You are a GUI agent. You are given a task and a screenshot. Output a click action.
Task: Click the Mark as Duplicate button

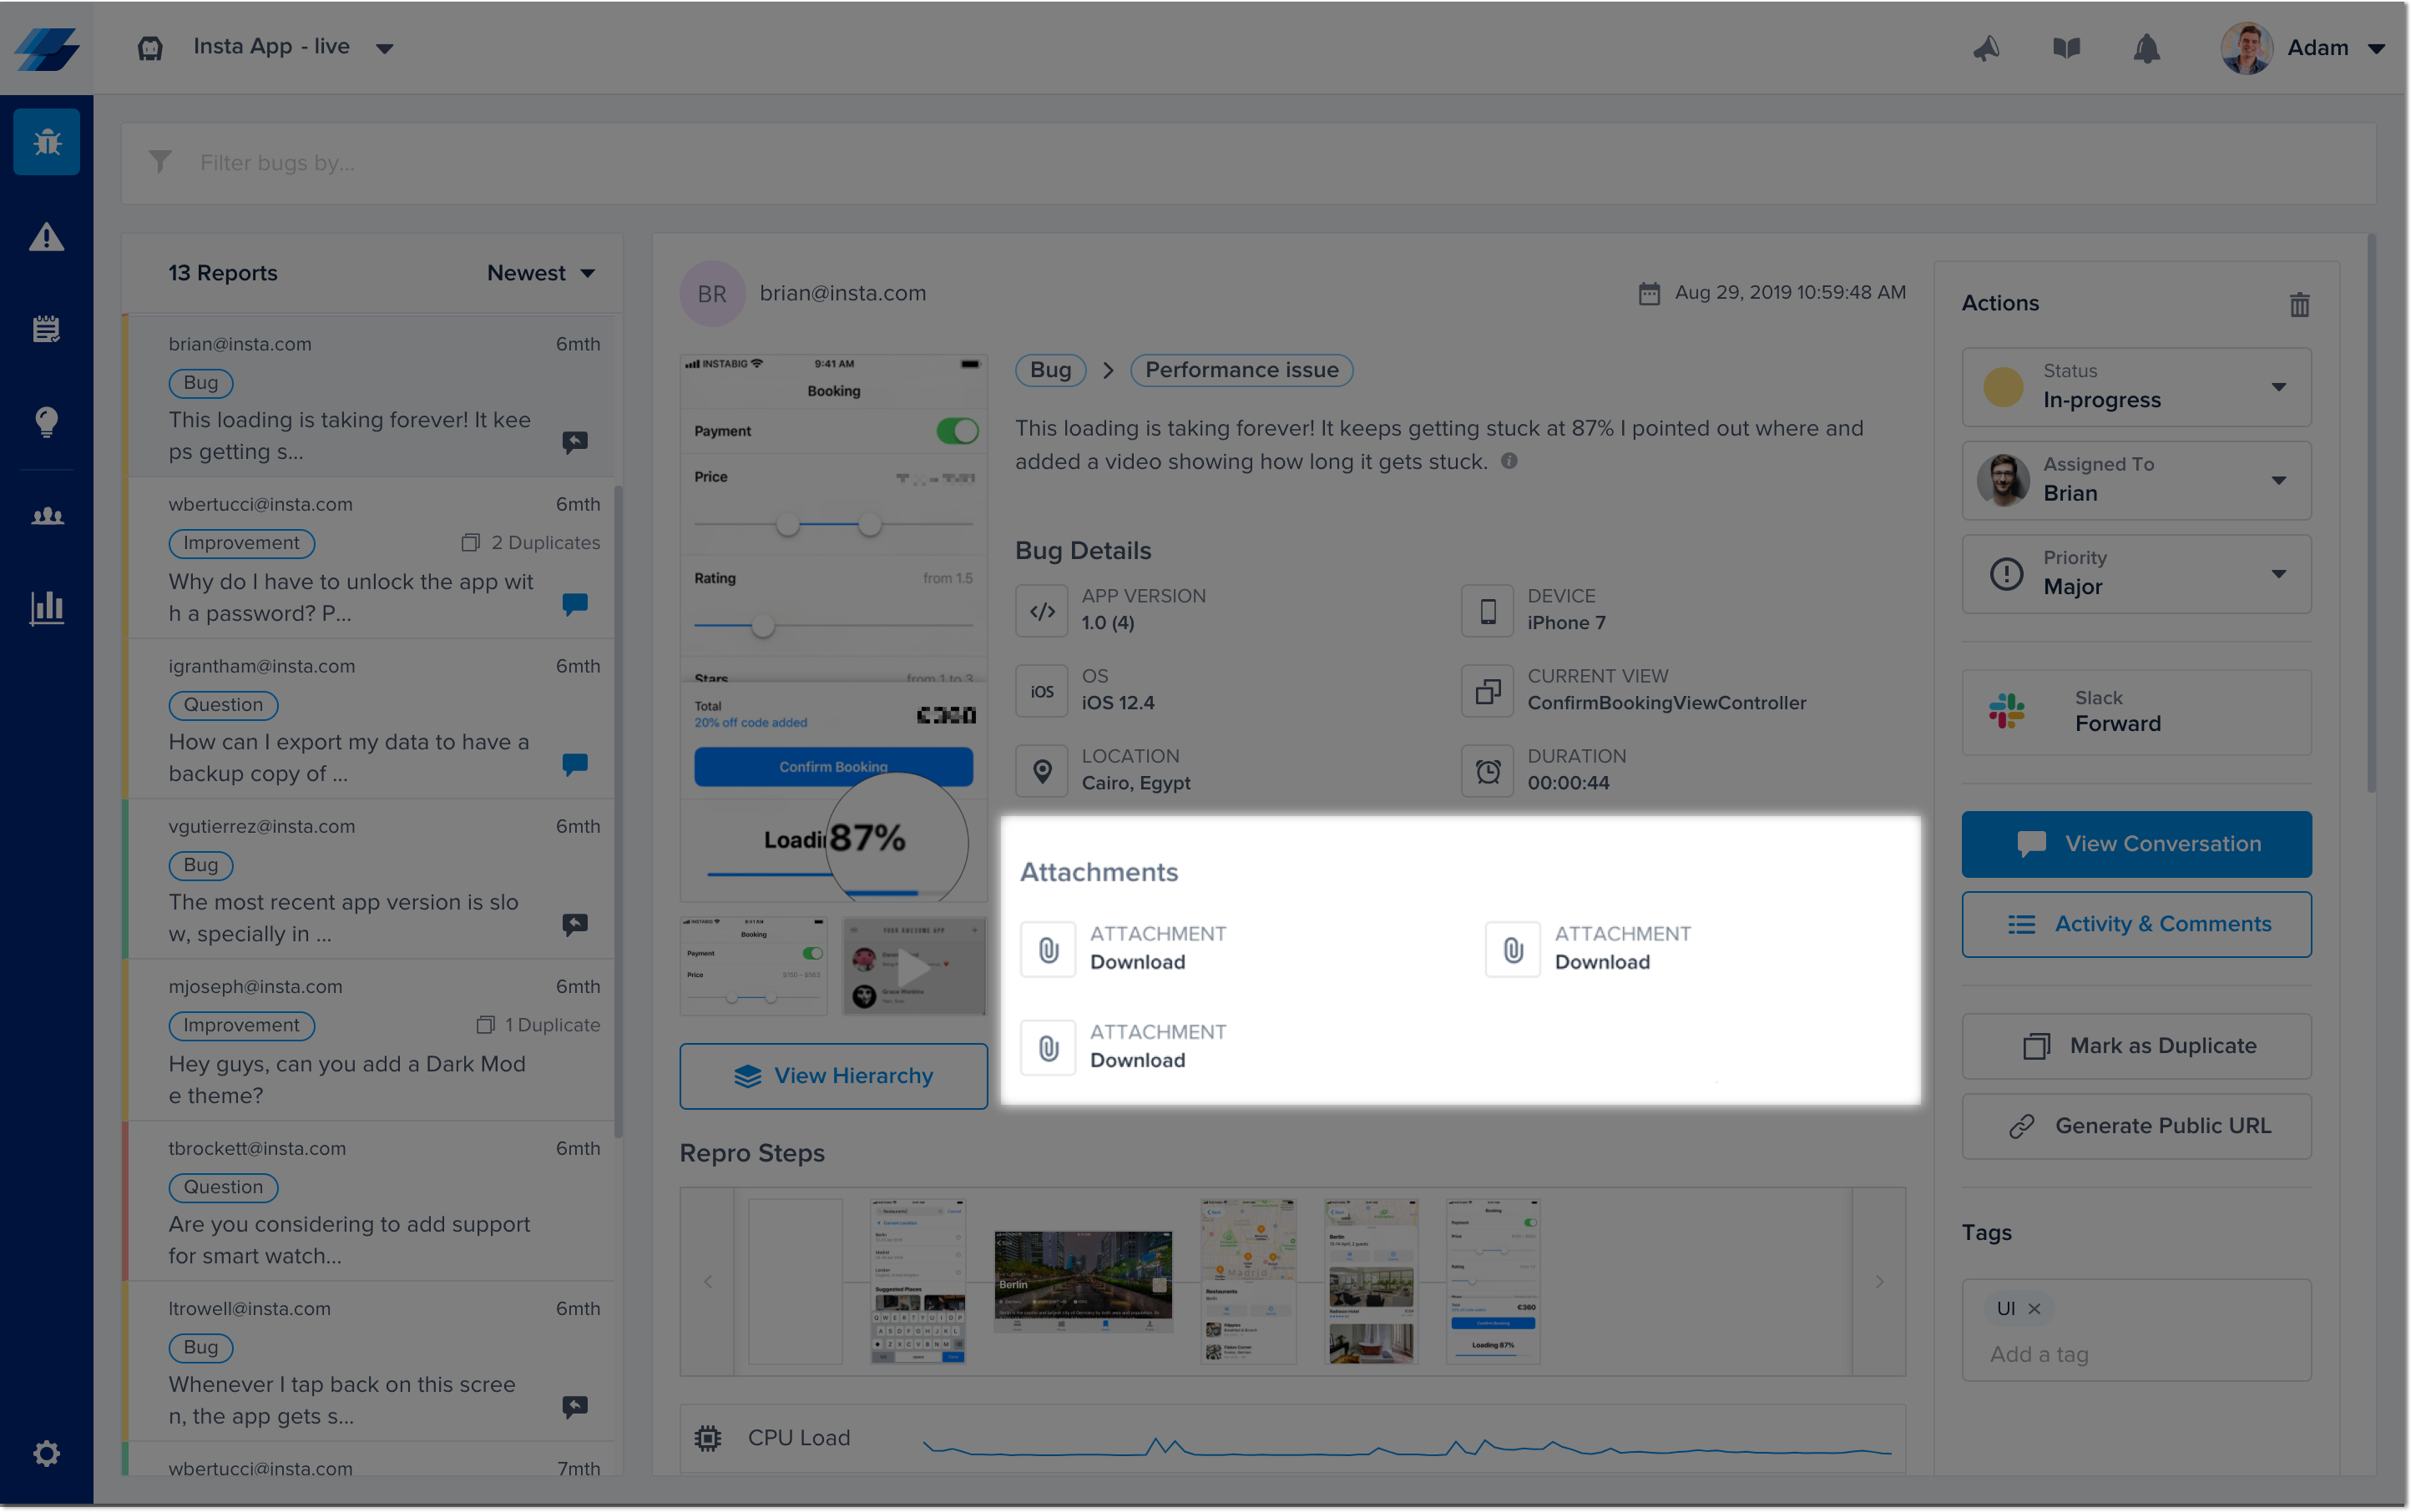coord(2136,1046)
